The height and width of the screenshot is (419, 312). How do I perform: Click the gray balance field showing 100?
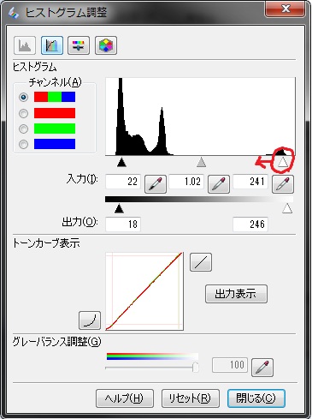coord(230,365)
